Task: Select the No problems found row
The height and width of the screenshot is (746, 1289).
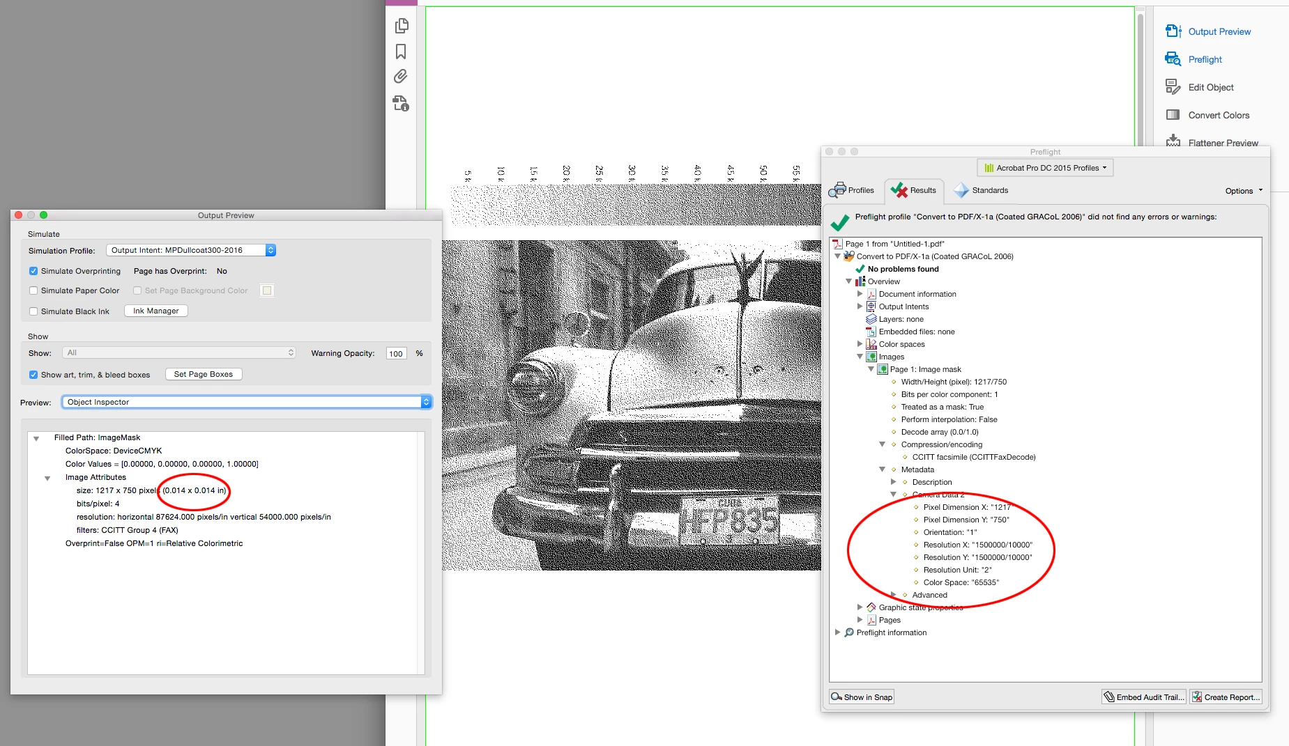Action: 903,269
